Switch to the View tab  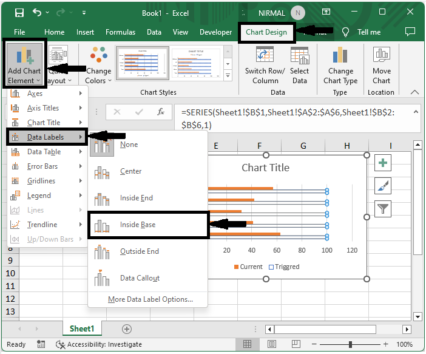180,32
